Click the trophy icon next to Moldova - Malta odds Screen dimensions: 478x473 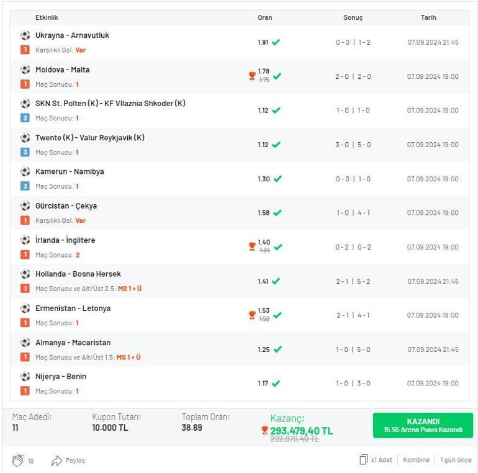click(252, 76)
